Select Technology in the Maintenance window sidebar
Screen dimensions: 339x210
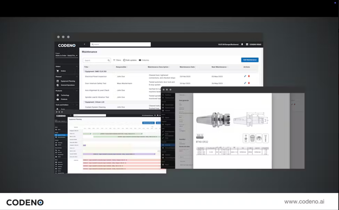[x=63, y=95]
